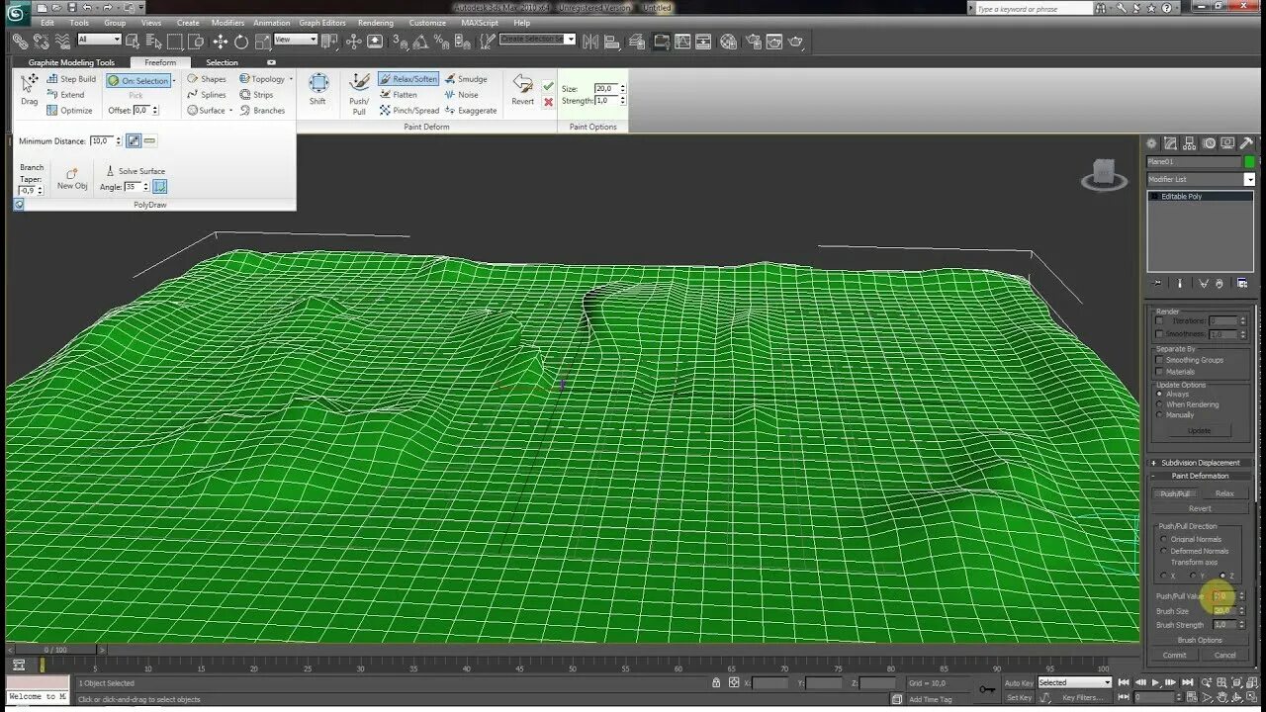1266x712 pixels.
Task: Activate the Step Build tool
Action: point(71,79)
